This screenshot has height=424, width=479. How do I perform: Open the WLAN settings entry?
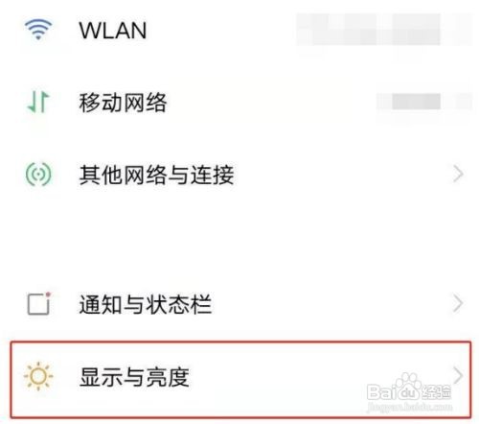pyautogui.click(x=239, y=31)
